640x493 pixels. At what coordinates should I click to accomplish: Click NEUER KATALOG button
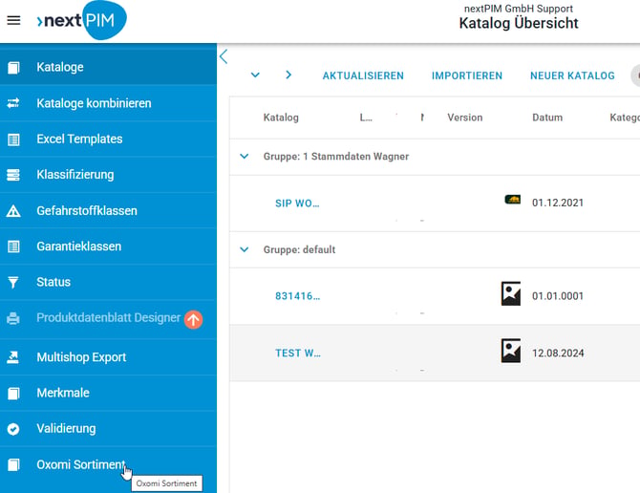[572, 75]
